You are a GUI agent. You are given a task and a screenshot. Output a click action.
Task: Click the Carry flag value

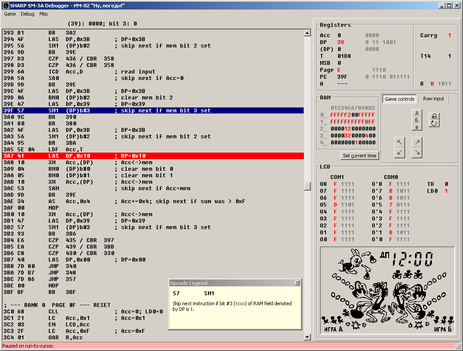(450, 35)
